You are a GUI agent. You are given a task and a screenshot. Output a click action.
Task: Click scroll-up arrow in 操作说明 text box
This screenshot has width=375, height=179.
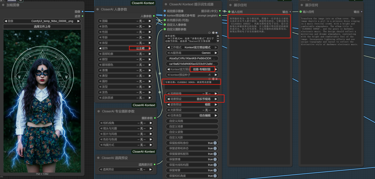pyautogui.click(x=218, y=36)
